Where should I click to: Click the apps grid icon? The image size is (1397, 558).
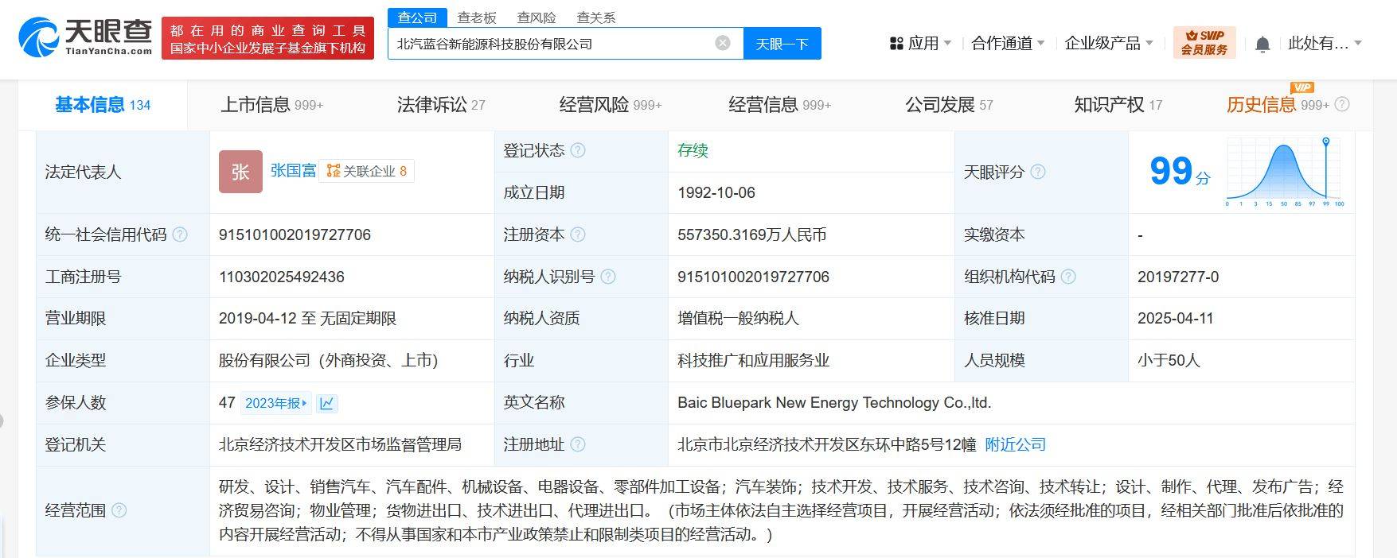pos(896,44)
